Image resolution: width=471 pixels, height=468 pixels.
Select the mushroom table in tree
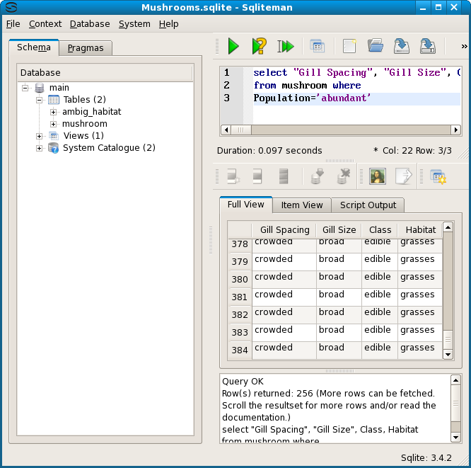[x=85, y=124]
